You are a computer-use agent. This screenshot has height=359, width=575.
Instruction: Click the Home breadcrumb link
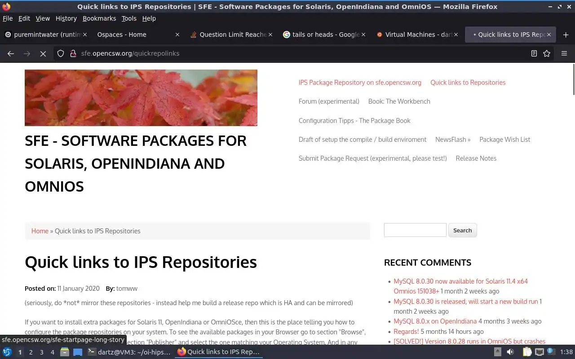[x=40, y=231]
